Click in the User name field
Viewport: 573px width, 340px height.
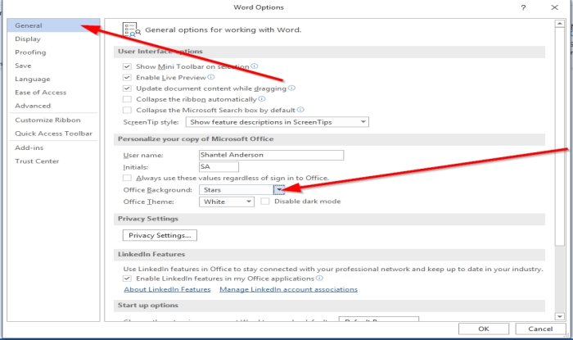tap(271, 155)
